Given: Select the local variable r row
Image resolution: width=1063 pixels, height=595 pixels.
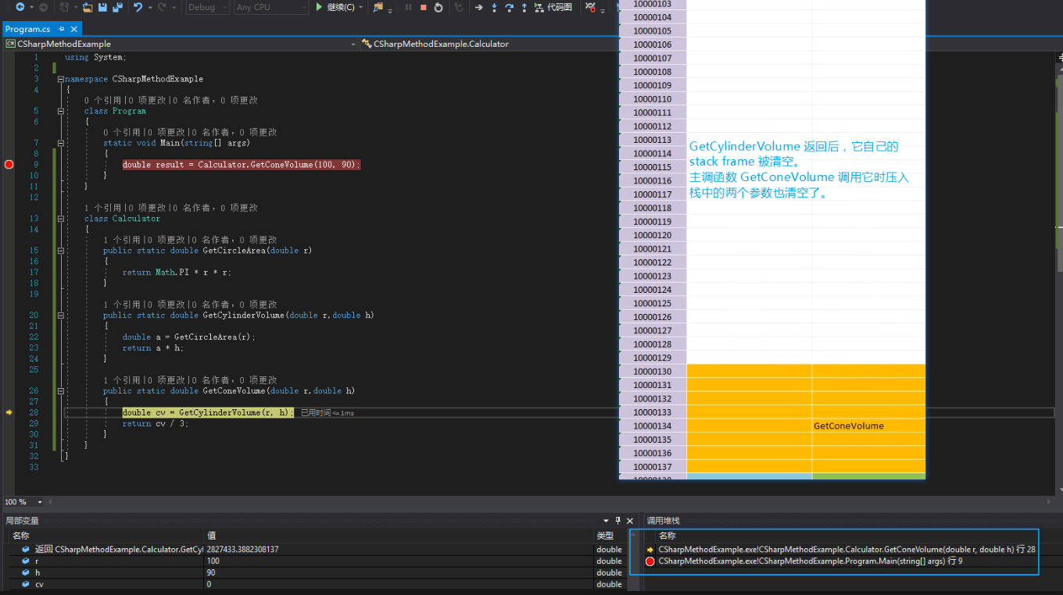Looking at the screenshot, I should [x=320, y=561].
